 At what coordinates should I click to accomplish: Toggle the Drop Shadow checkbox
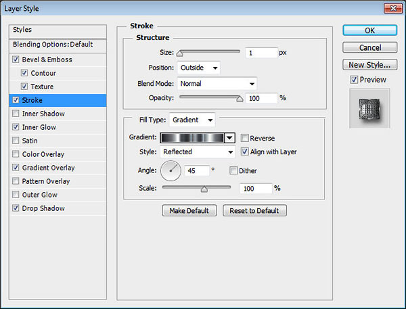(16, 208)
